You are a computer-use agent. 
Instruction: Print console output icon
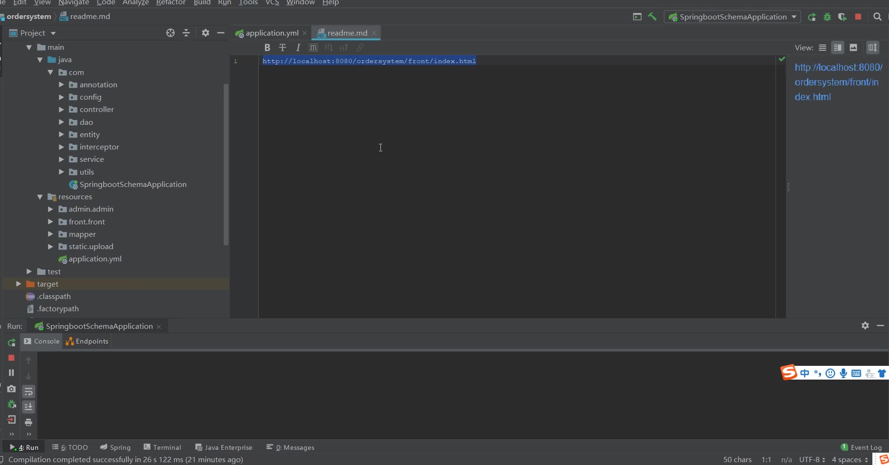(28, 422)
